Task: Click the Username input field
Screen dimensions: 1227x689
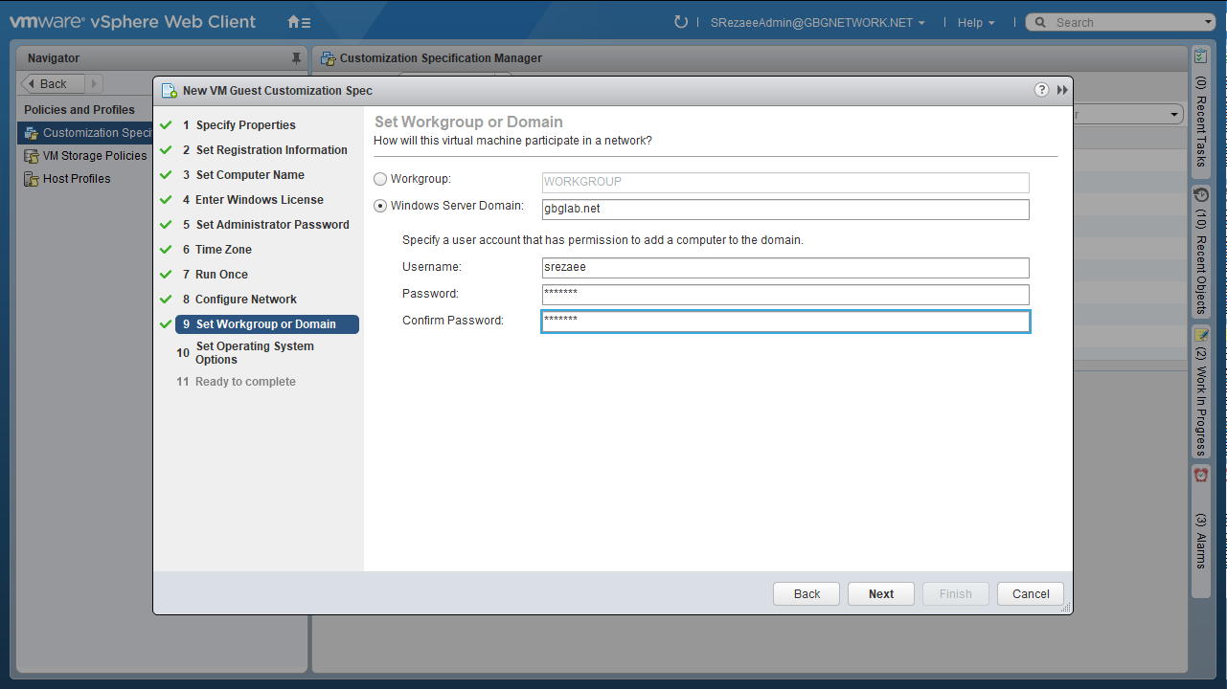Action: click(784, 268)
